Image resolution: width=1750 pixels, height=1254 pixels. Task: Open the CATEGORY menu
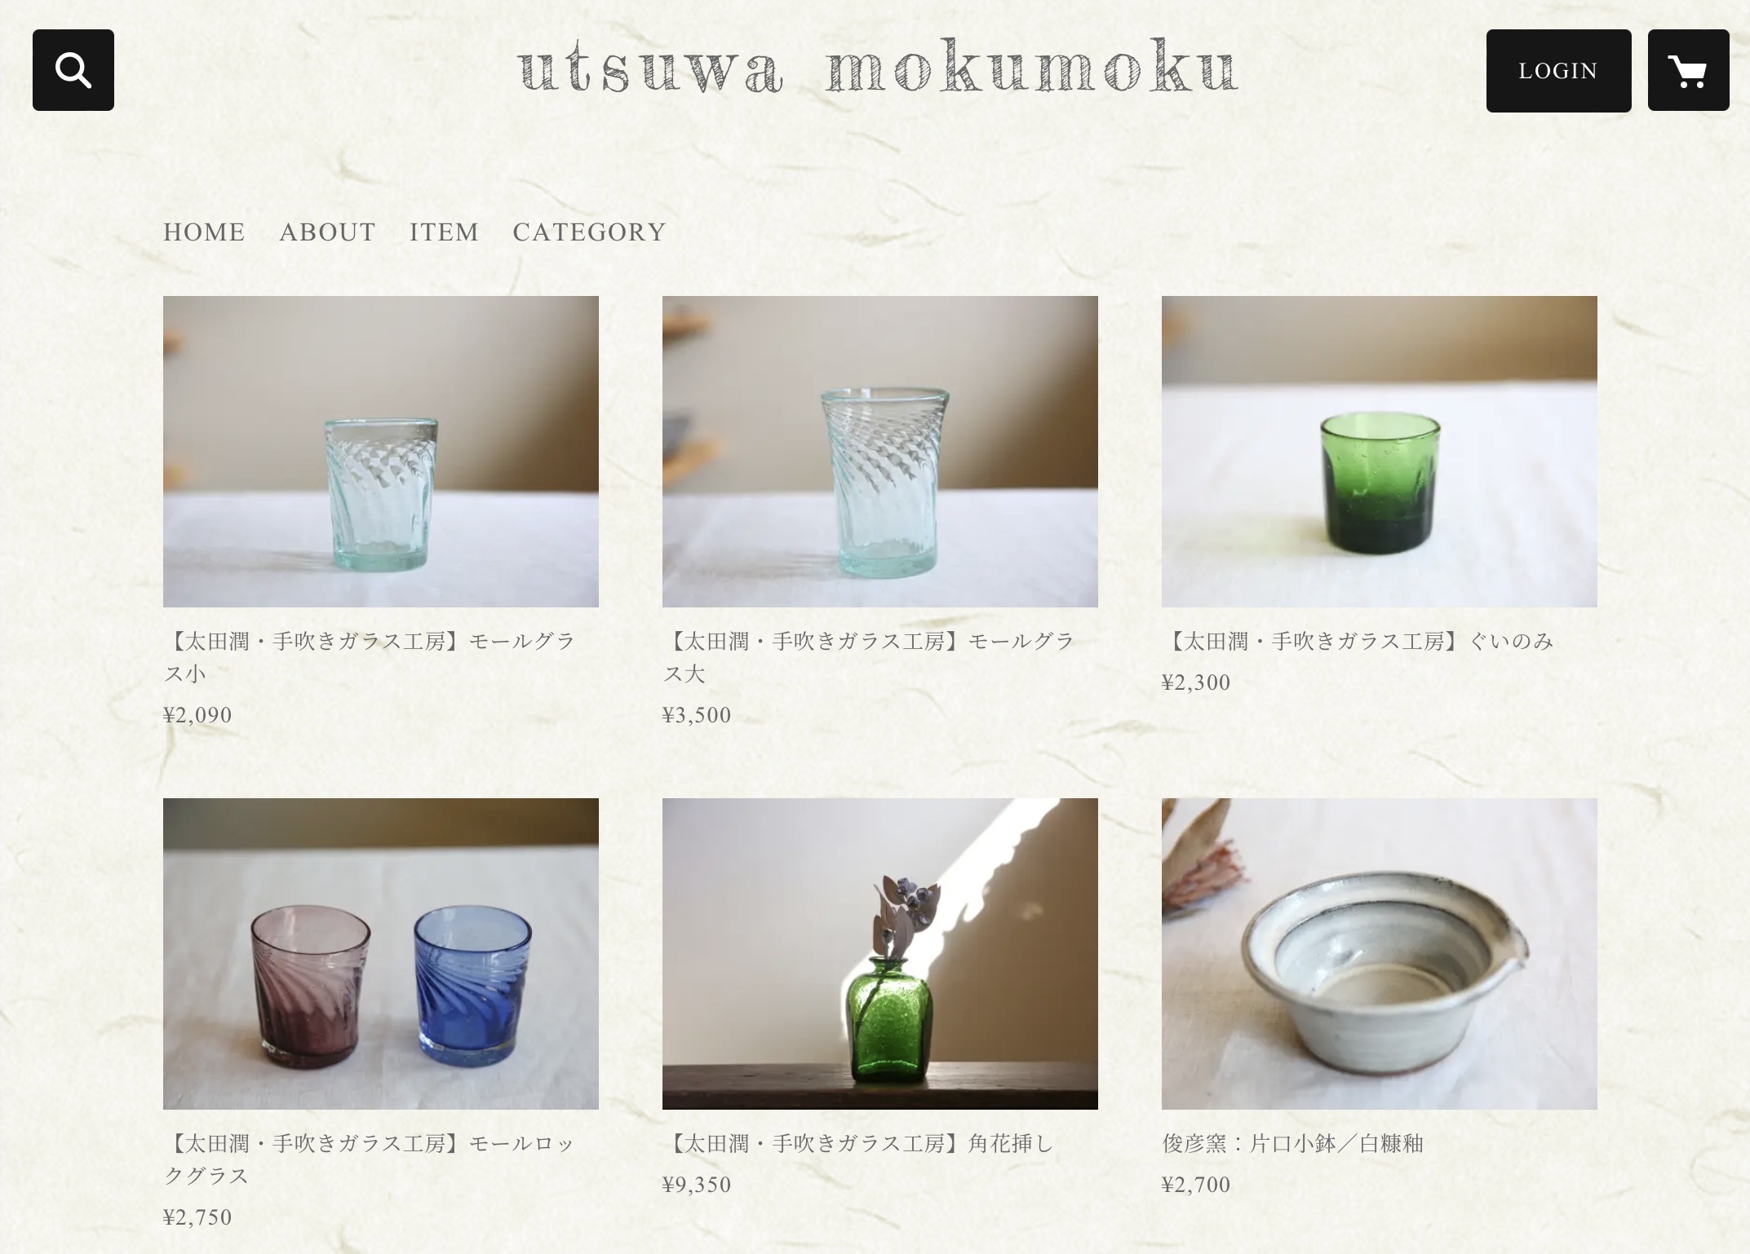[x=589, y=232]
